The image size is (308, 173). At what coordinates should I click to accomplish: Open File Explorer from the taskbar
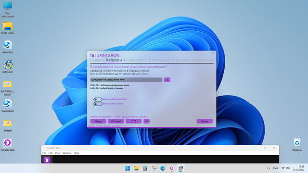pos(136,168)
